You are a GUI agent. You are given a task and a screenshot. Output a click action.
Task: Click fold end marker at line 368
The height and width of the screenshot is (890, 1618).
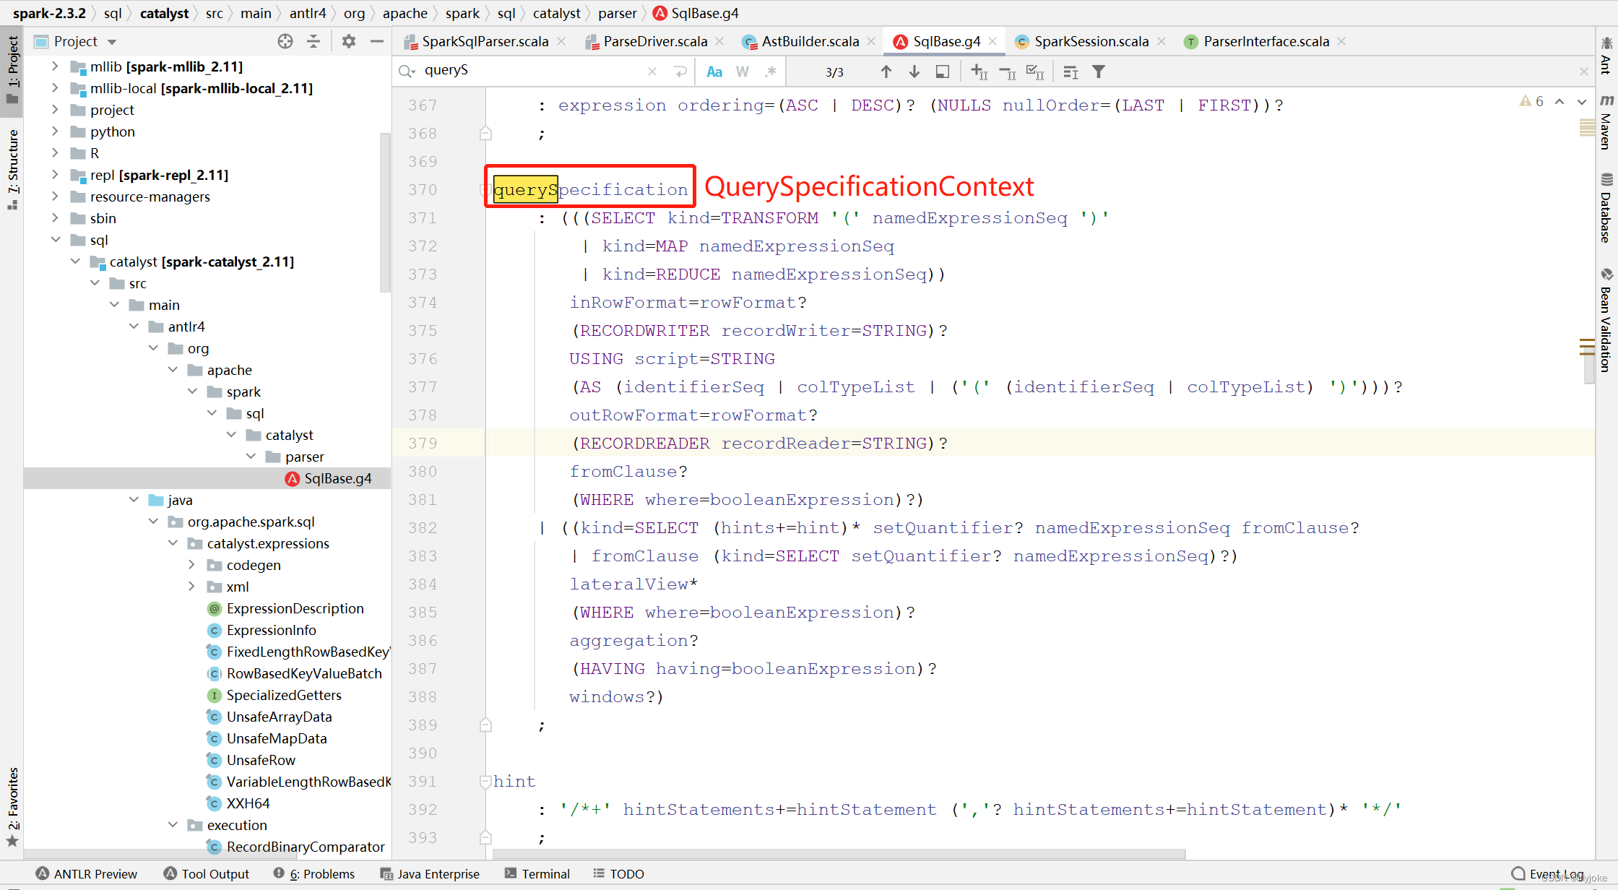click(485, 134)
